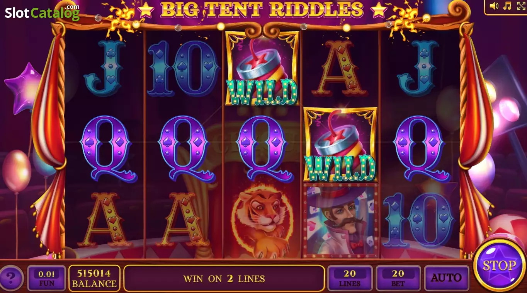
Task: Enable AUTO spin mode
Action: click(x=446, y=278)
